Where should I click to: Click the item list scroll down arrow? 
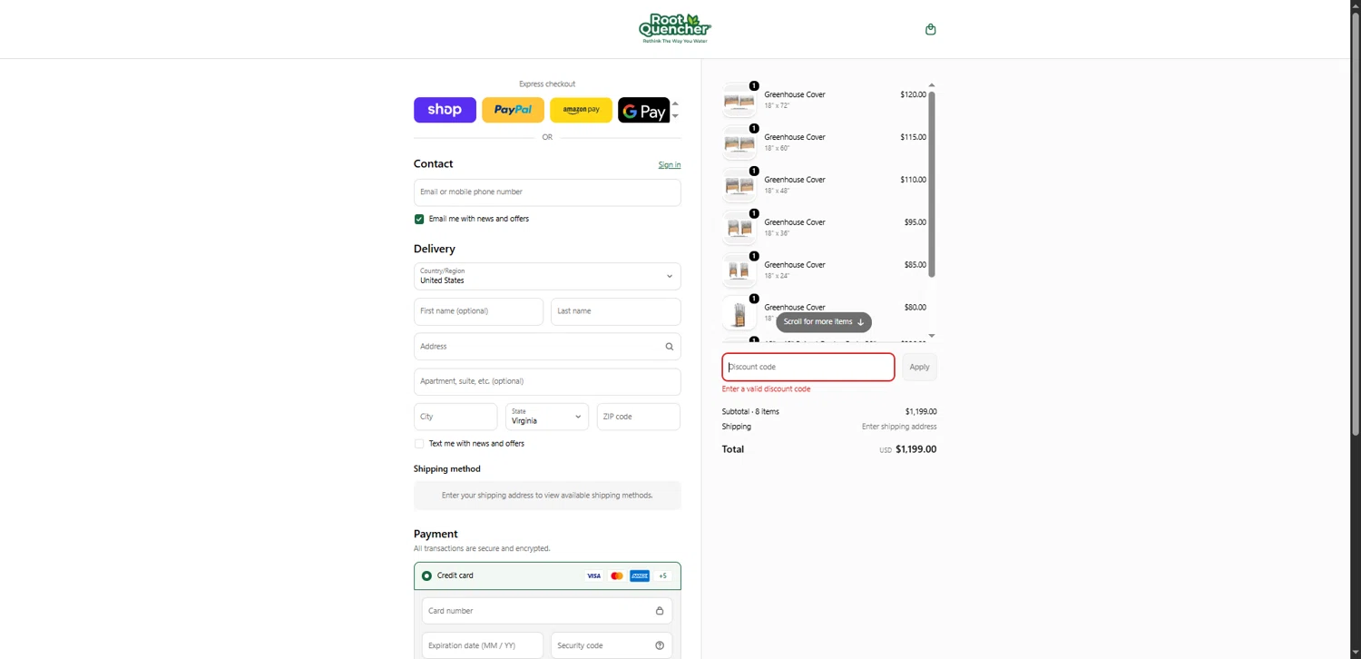tap(932, 336)
